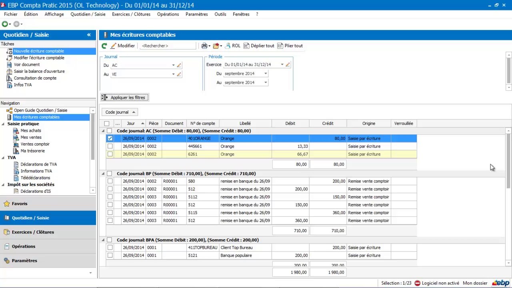Viewport: 512px width, 288px height.
Task: Select Mes achats in the navigation tree
Action: 31,131
